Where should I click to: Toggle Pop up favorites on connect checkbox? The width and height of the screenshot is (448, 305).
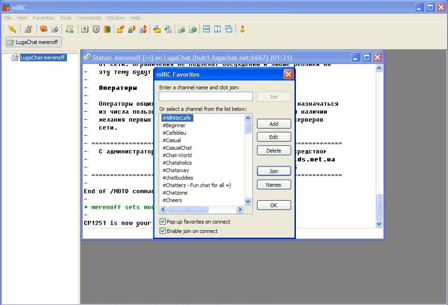click(162, 221)
